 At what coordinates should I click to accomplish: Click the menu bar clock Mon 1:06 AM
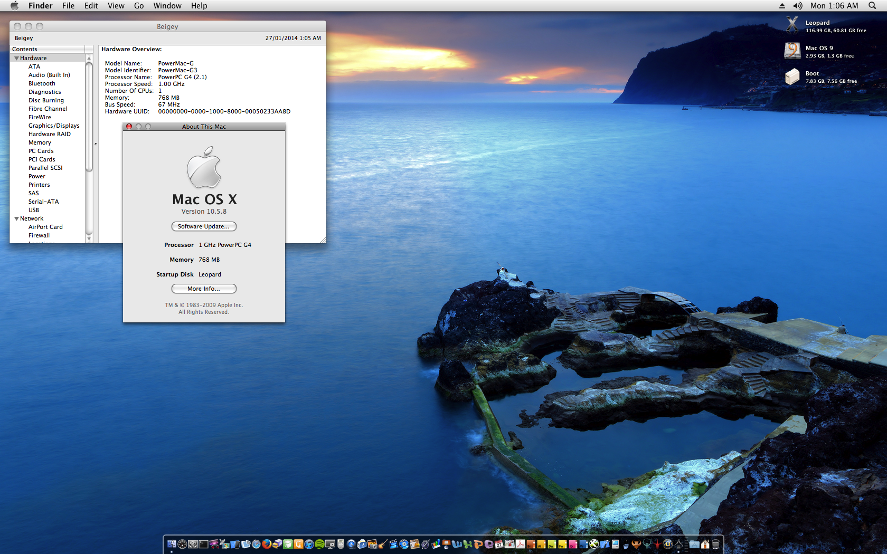[x=834, y=6]
